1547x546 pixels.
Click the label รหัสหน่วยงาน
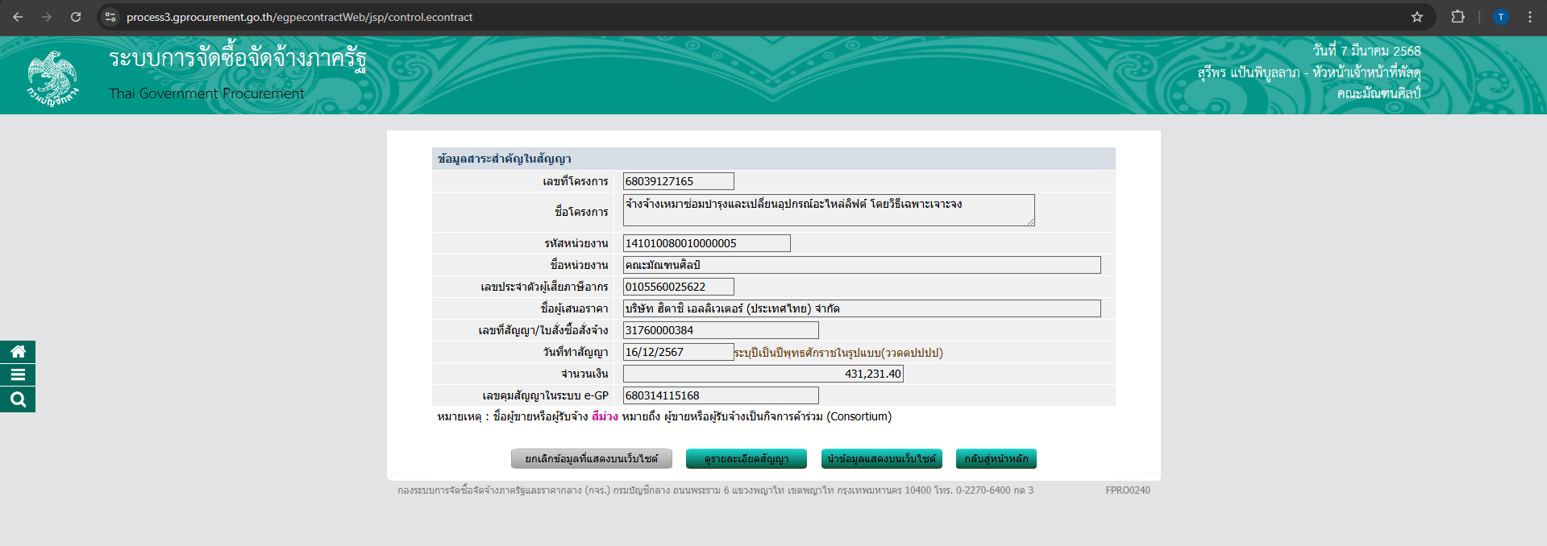576,243
